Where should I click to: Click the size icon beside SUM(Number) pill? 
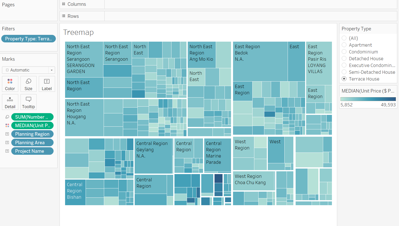(7, 117)
